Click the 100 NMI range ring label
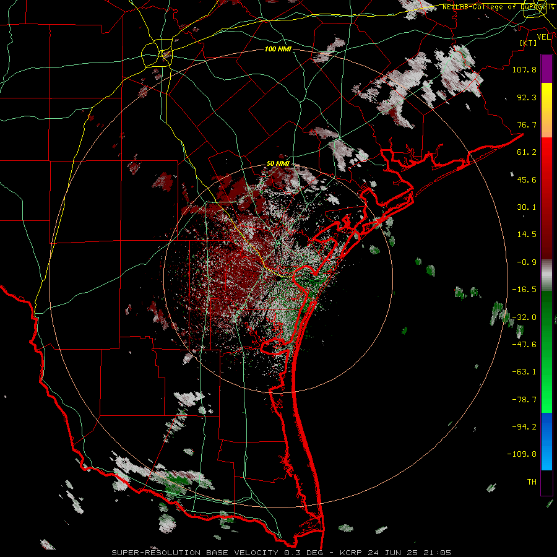557x557 pixels. click(x=278, y=49)
